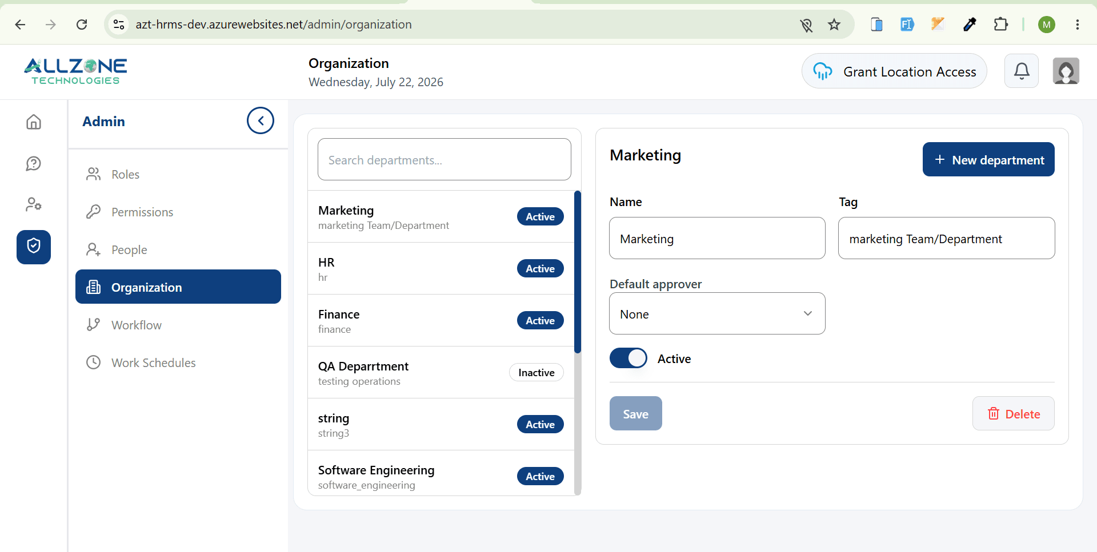The image size is (1097, 552).
Task: Click the department list scrollbar
Action: [x=578, y=272]
